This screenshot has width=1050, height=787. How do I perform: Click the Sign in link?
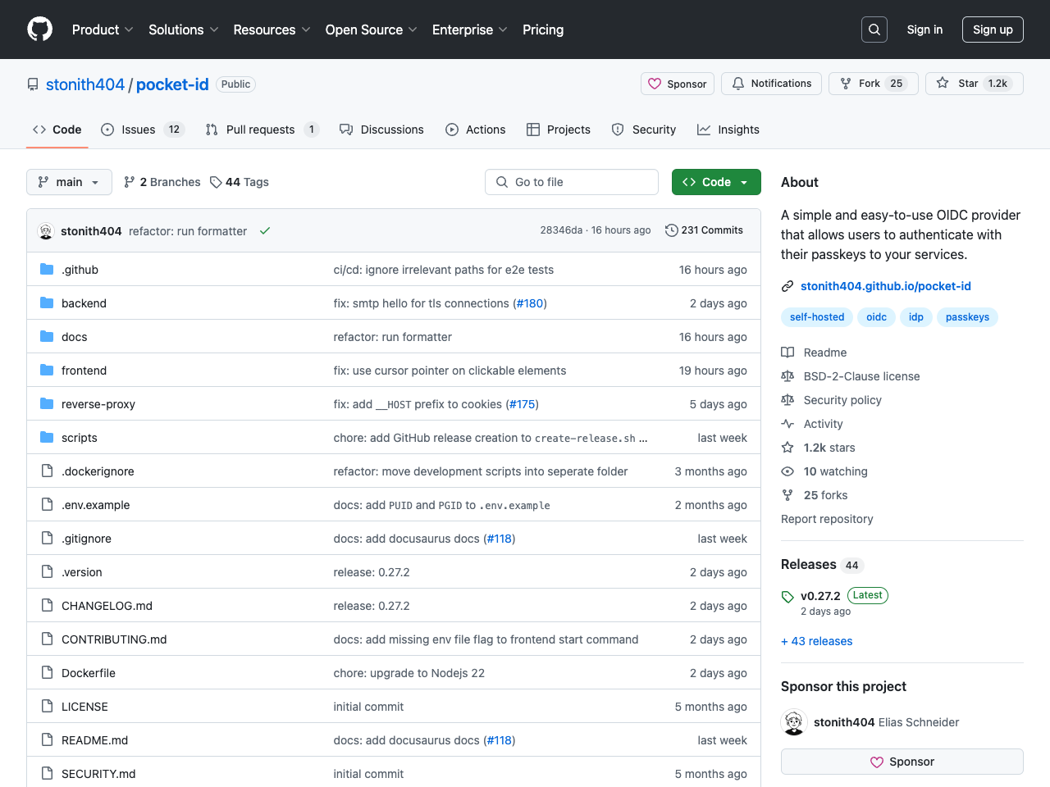[924, 30]
